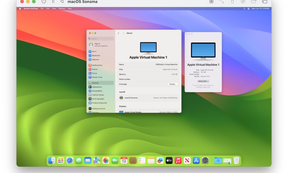
Task: Open the Window menu
Action: [x=62, y=9]
